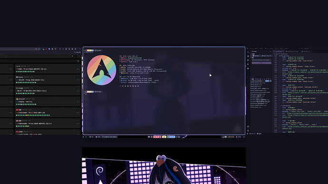The image size is (328, 184).
Task: Open Search in the code editor activity bar
Action: [248, 52]
